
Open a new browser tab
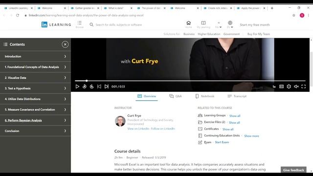(x=272, y=8)
